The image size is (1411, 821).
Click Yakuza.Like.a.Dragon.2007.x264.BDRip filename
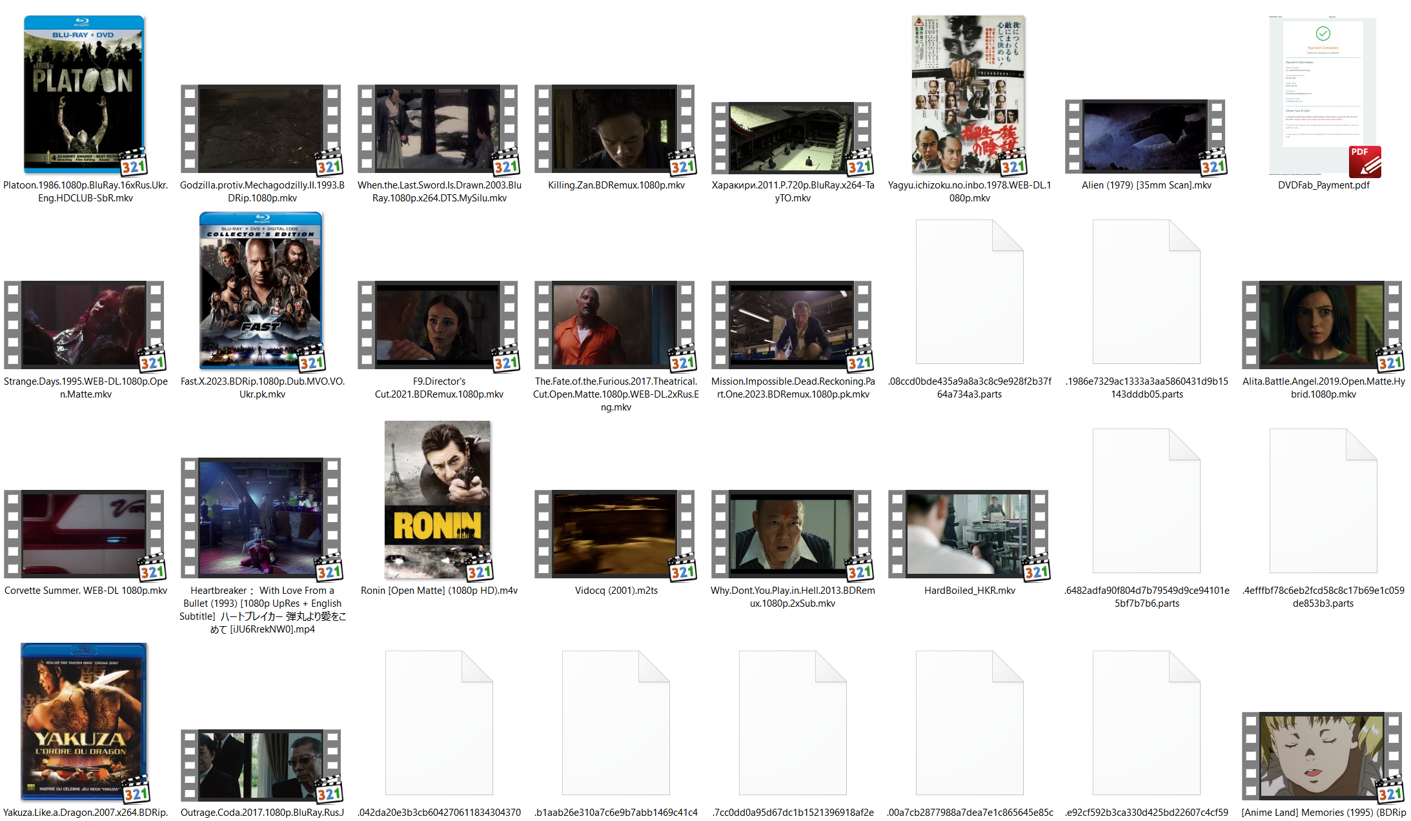[x=86, y=813]
